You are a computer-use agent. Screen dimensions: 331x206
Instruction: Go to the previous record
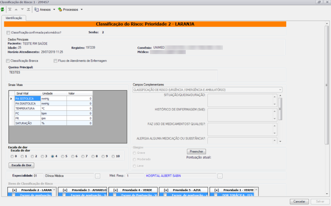click(16, 10)
